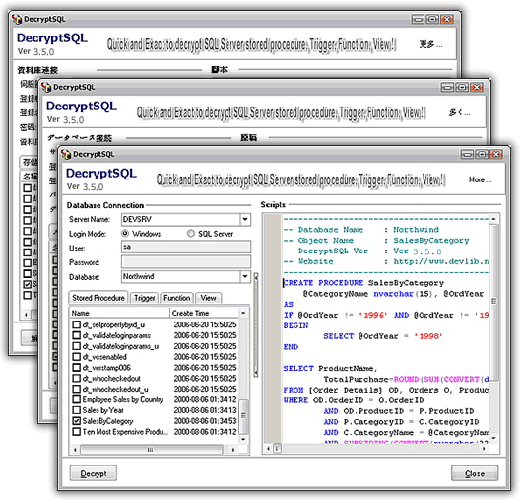522x501 pixels.
Task: Click the Password input field
Action: click(186, 262)
